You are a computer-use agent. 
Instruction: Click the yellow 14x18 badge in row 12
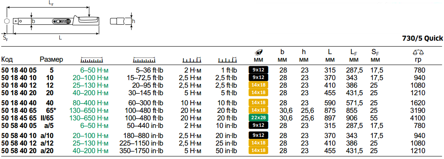(x=258, y=151)
